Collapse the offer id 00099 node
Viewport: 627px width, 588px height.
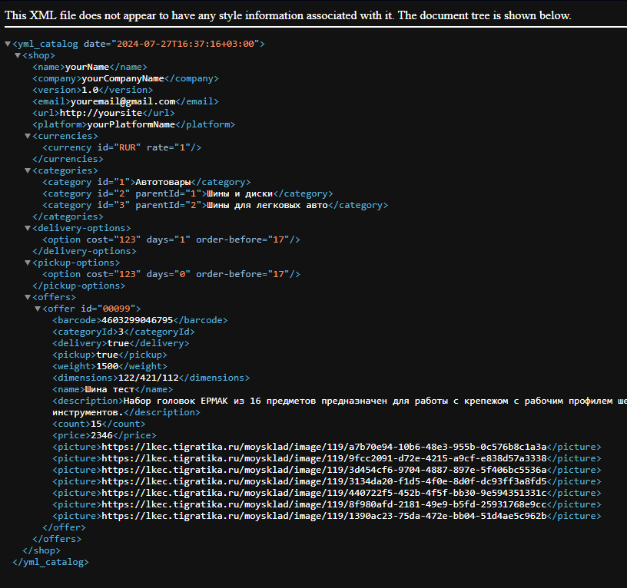tap(38, 309)
